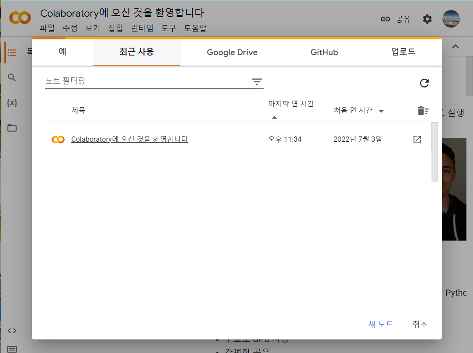The image size is (473, 353).
Task: Open the 파일 menu
Action: [x=47, y=28]
